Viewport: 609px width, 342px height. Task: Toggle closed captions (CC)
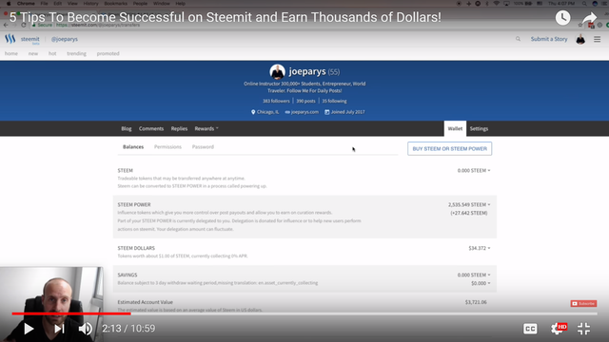(530, 329)
